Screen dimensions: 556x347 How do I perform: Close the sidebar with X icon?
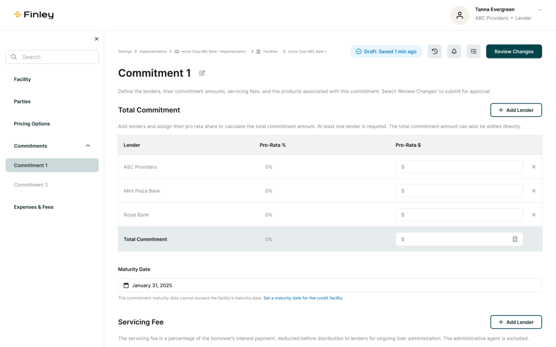tap(97, 39)
